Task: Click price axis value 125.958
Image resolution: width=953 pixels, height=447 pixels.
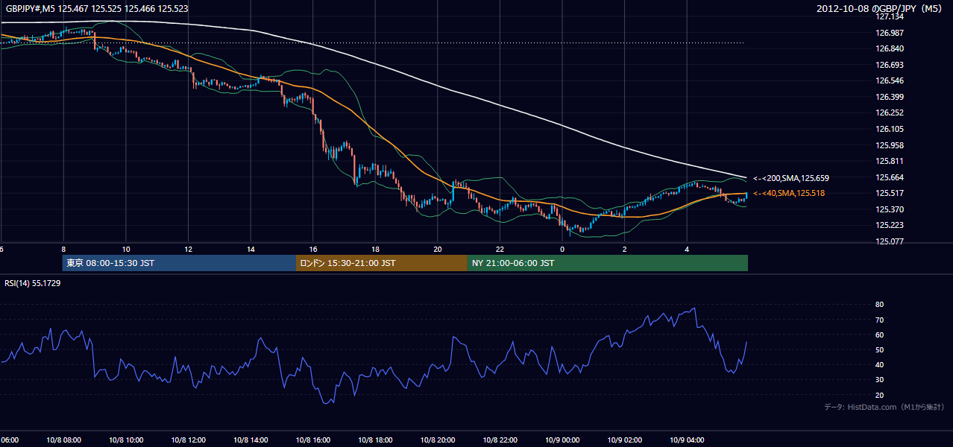Action: 890,145
